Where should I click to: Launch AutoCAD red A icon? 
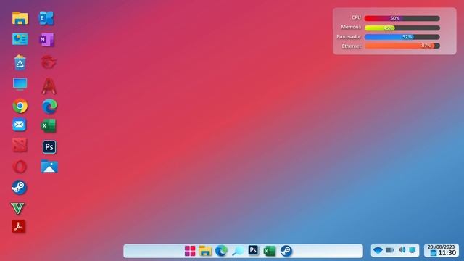pyautogui.click(x=49, y=86)
